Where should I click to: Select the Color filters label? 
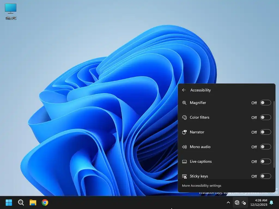[x=199, y=118]
